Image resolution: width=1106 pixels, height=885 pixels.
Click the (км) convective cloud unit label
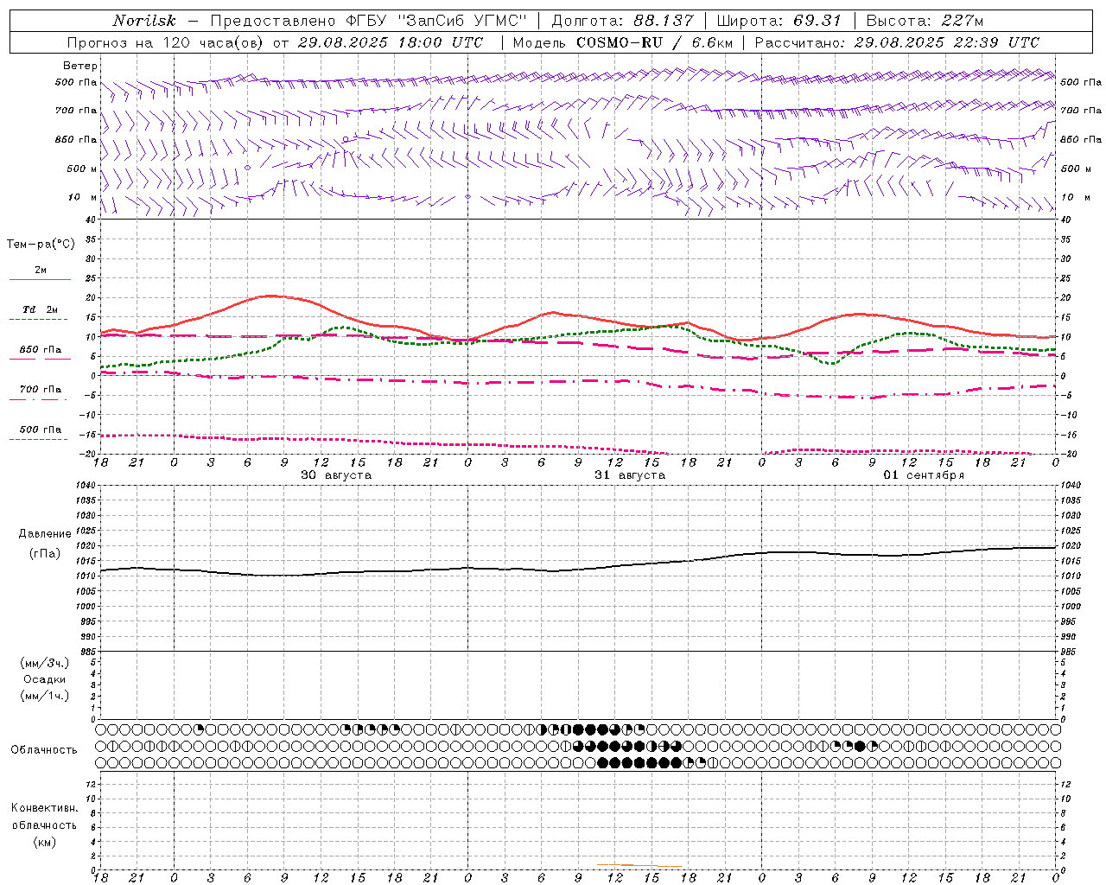45,842
